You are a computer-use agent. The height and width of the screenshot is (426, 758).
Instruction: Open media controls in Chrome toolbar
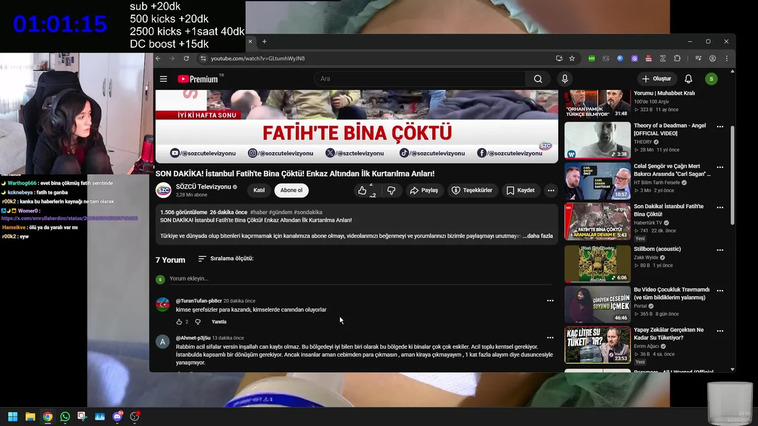(x=698, y=58)
